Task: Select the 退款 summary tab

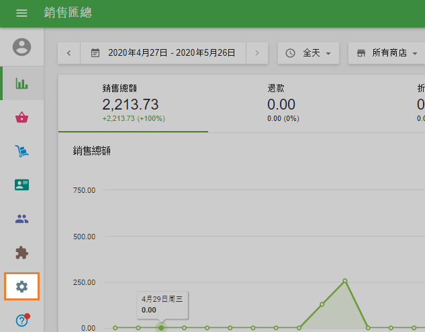Action: click(282, 103)
